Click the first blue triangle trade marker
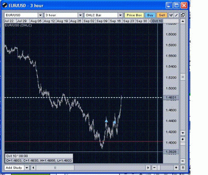 point(106,121)
